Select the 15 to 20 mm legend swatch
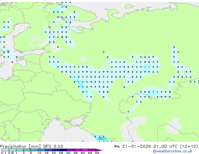The height and width of the screenshot is (154, 199). [49, 150]
